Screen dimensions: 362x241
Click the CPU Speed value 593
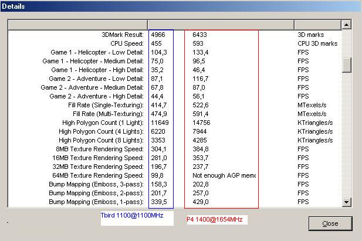[198, 43]
